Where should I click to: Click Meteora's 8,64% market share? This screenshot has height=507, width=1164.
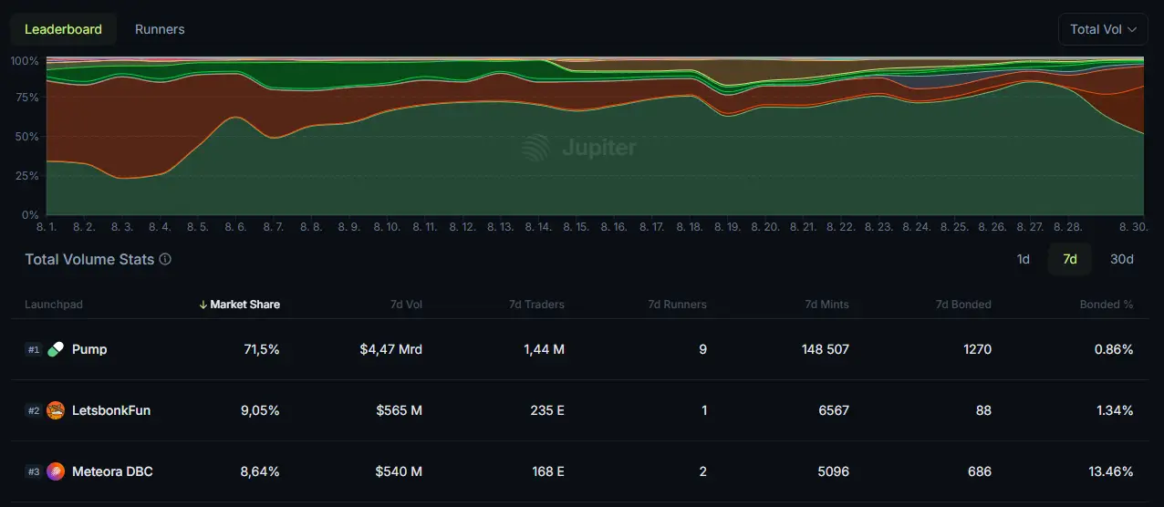(260, 471)
